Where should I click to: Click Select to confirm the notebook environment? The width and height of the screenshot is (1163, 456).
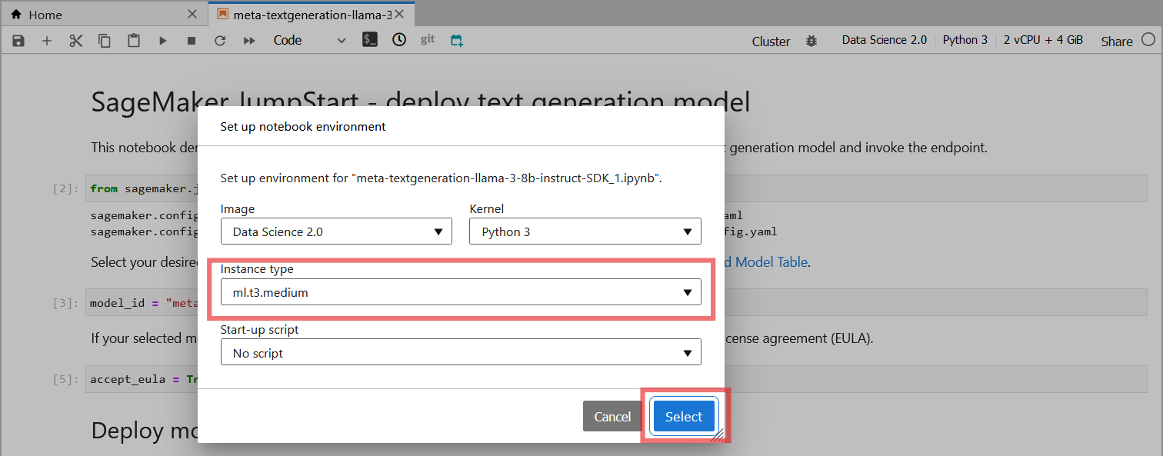(684, 416)
